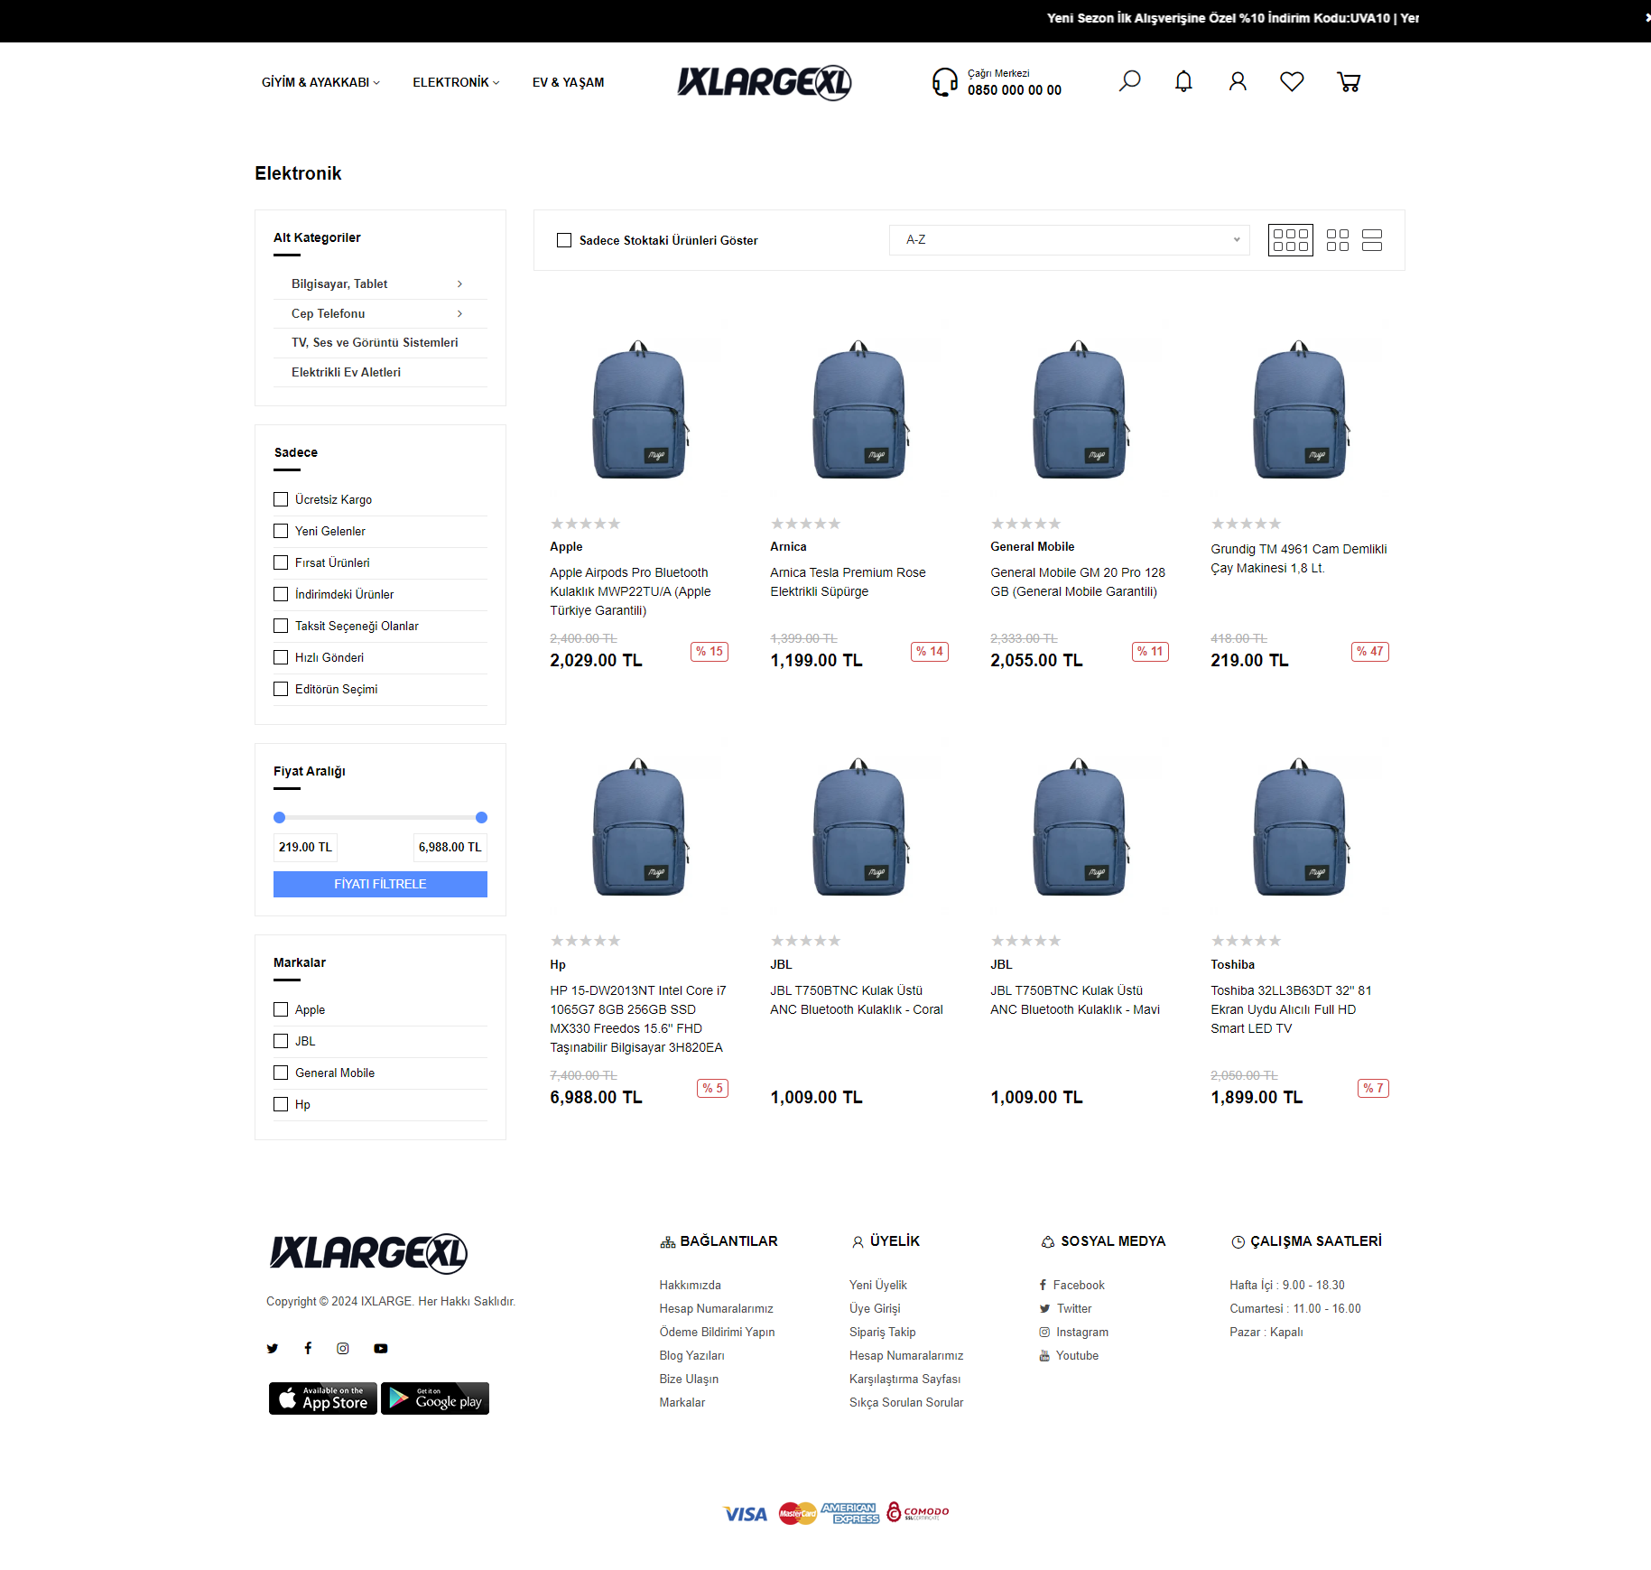Click the maximum price slider handle

481,817
